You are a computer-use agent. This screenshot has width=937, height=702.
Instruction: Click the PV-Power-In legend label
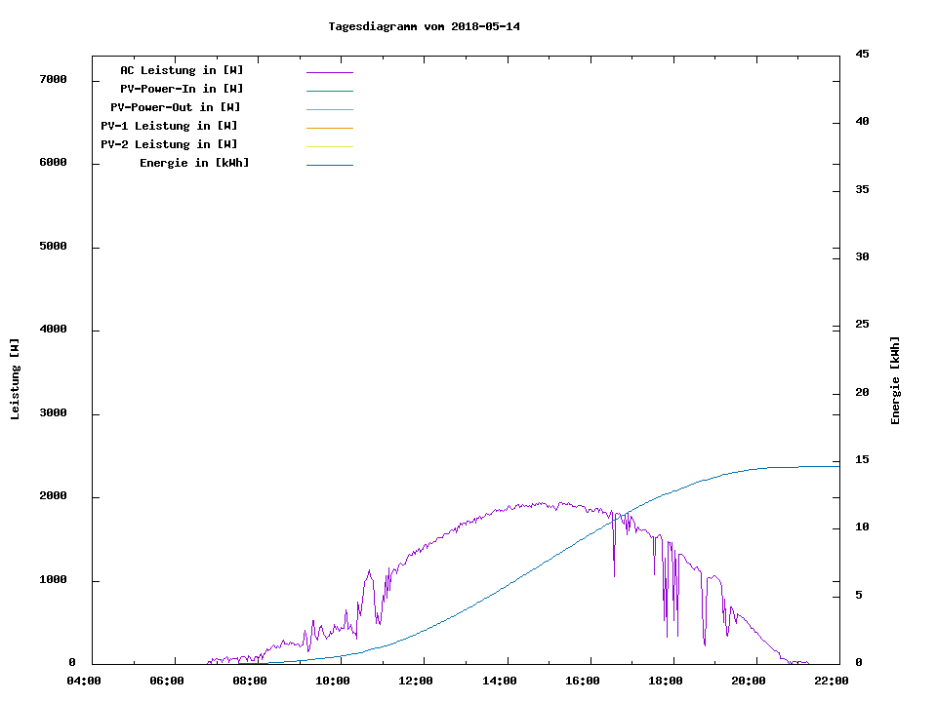click(182, 89)
